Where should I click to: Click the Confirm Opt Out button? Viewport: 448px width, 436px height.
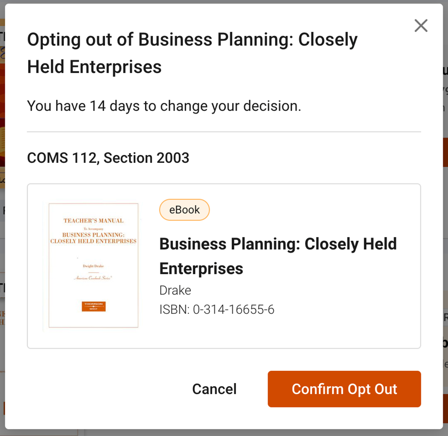pyautogui.click(x=344, y=389)
